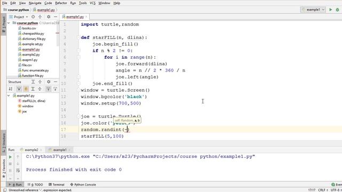The height and width of the screenshot is (192, 342).
Task: Pause output in Run panel
Action: click(x=10, y=171)
